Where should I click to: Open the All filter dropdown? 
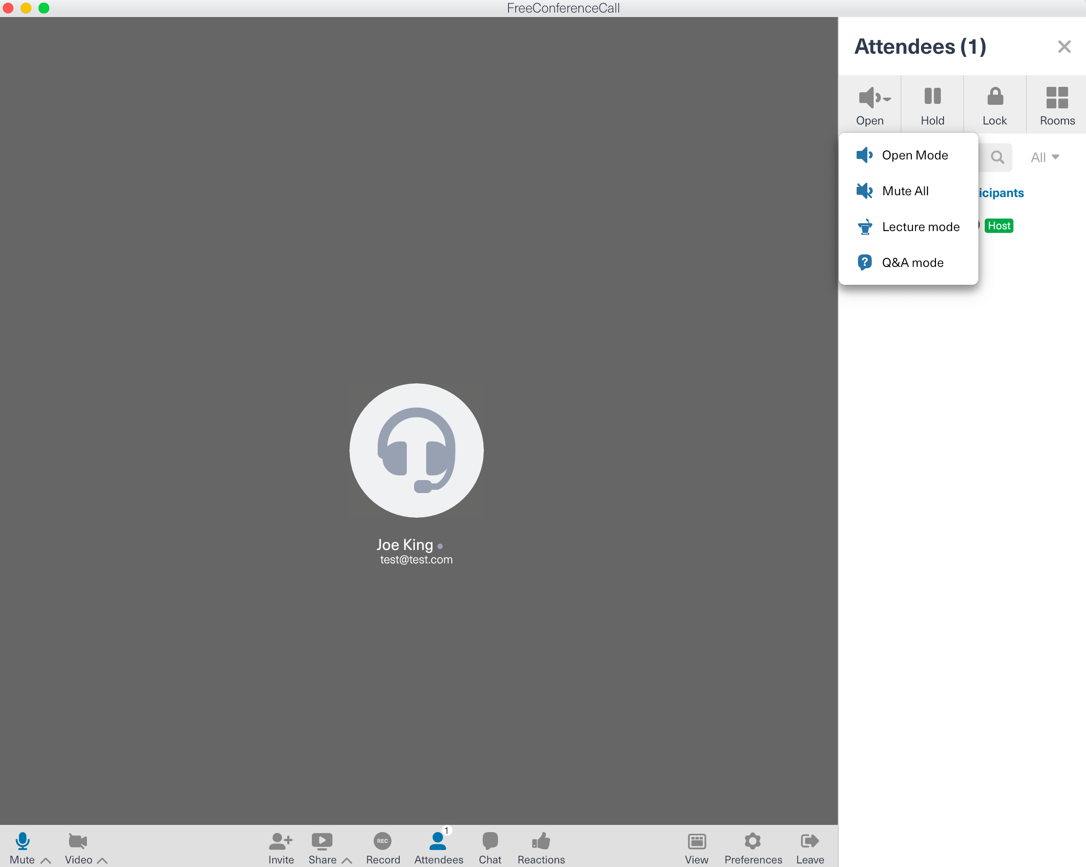1045,157
